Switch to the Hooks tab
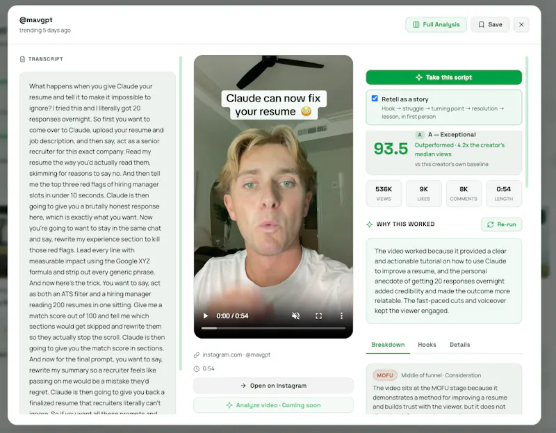Viewport: 556px width, 433px height. click(427, 345)
